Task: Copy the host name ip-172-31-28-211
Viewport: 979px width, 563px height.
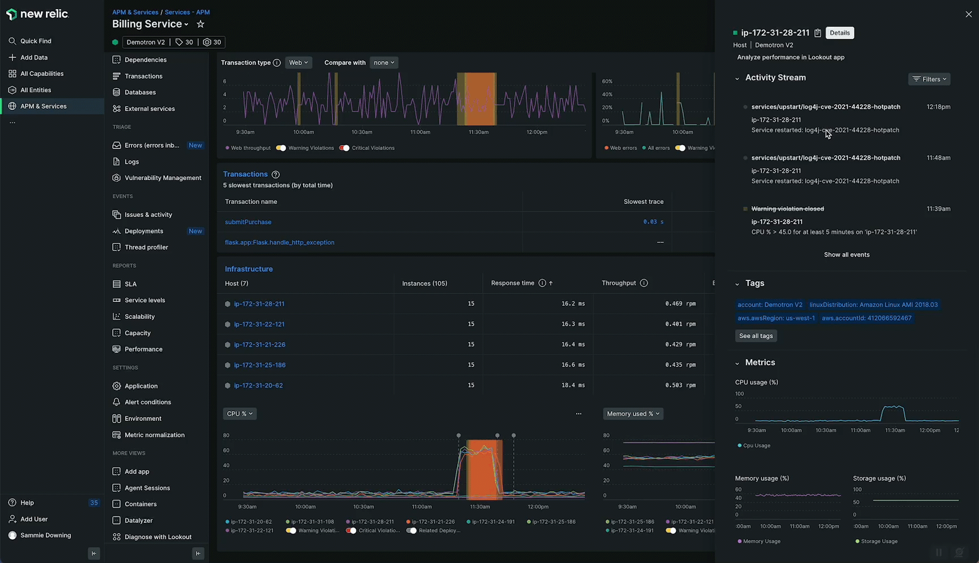Action: tap(818, 33)
